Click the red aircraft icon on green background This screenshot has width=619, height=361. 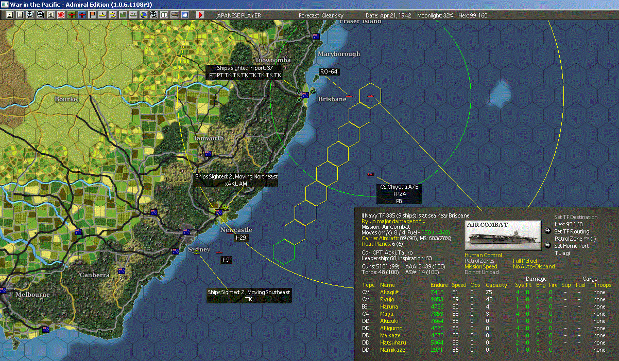pos(72,15)
